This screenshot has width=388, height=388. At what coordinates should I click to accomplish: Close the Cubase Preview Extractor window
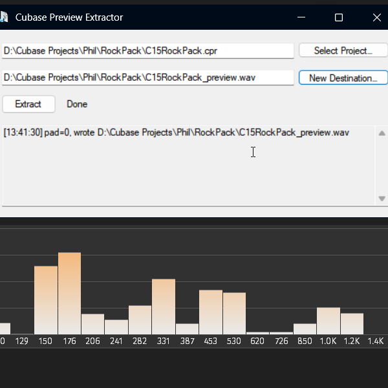376,17
